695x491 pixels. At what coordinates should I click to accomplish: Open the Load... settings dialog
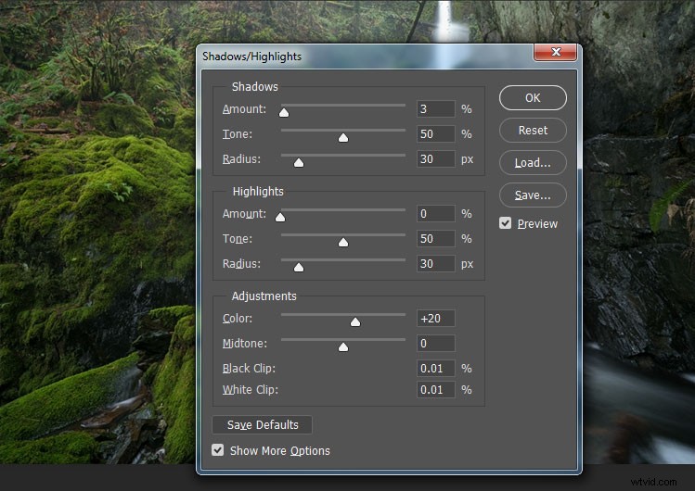[533, 162]
